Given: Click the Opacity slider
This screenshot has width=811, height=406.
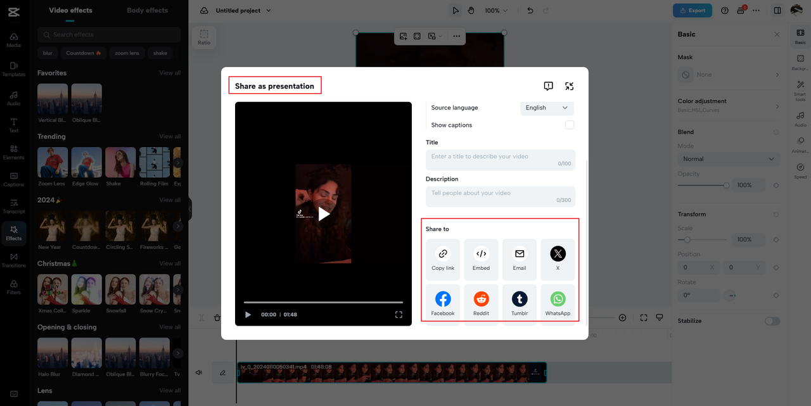Looking at the screenshot, I should [703, 186].
